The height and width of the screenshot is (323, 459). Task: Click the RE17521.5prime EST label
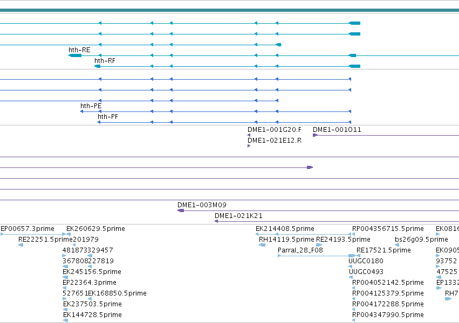tap(383, 250)
